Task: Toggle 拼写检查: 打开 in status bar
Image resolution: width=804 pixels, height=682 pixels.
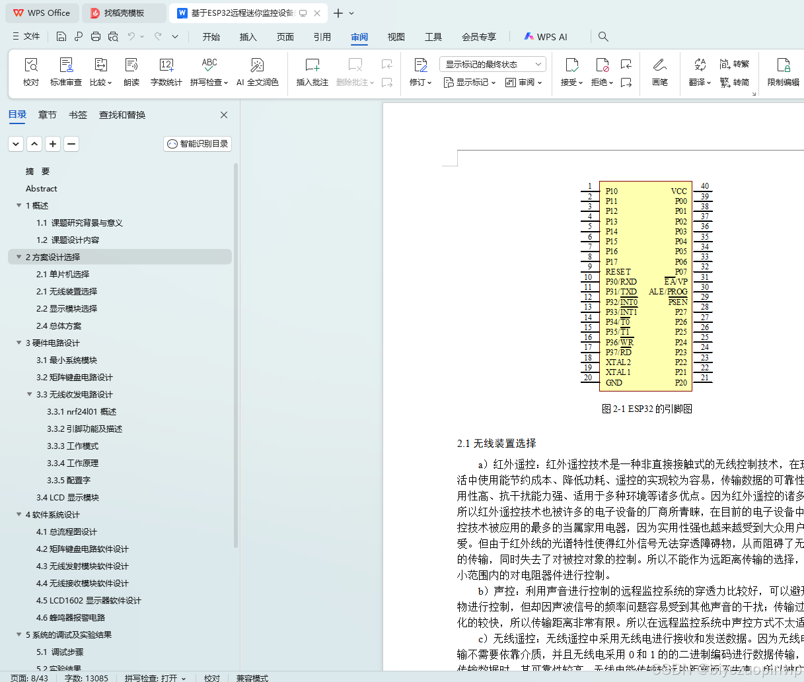Action: pyautogui.click(x=155, y=678)
